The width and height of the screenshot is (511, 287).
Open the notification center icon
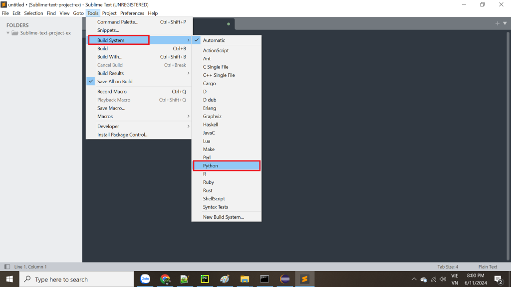499,279
